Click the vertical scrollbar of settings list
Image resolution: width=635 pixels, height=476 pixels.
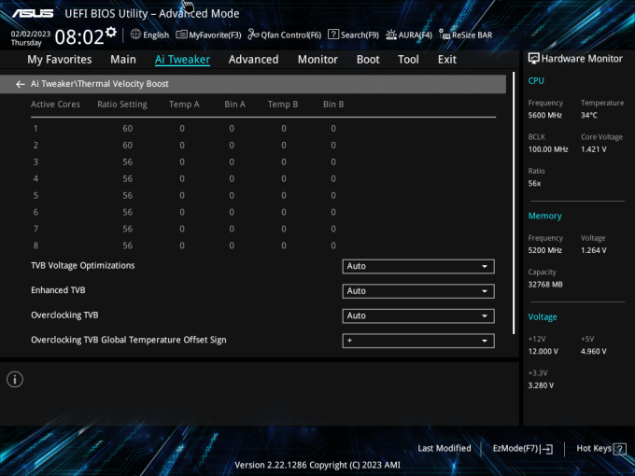514,203
